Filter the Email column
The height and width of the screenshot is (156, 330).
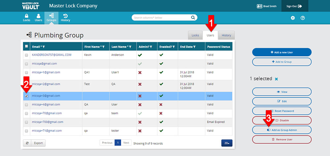(x=44, y=47)
